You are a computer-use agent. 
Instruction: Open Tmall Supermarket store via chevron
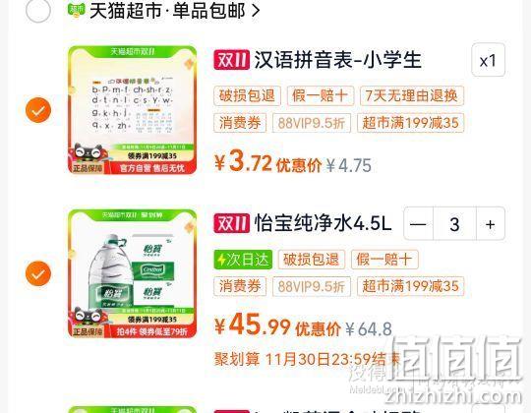256,11
